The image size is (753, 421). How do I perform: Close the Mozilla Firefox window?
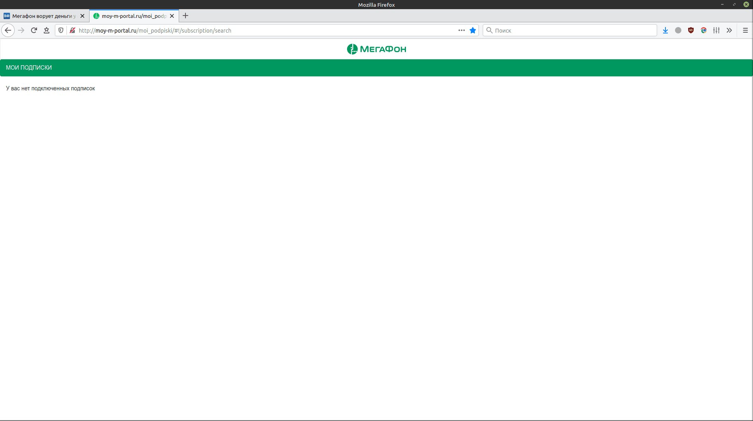click(x=746, y=4)
